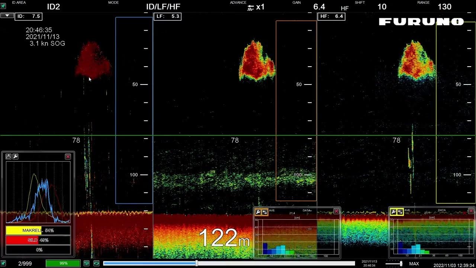Click the blue ID measurement area box
The width and height of the screenshot is (476, 268).
tap(134, 110)
